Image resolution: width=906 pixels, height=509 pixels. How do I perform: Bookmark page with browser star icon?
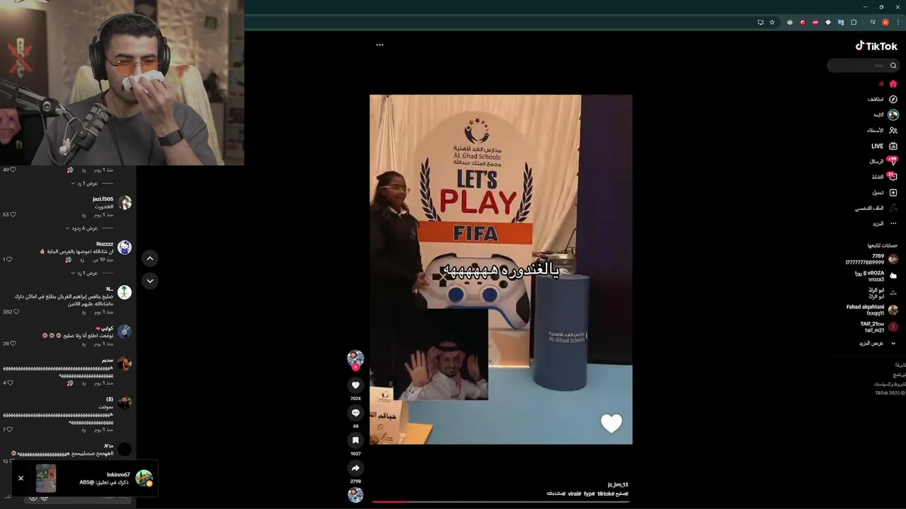coord(772,22)
